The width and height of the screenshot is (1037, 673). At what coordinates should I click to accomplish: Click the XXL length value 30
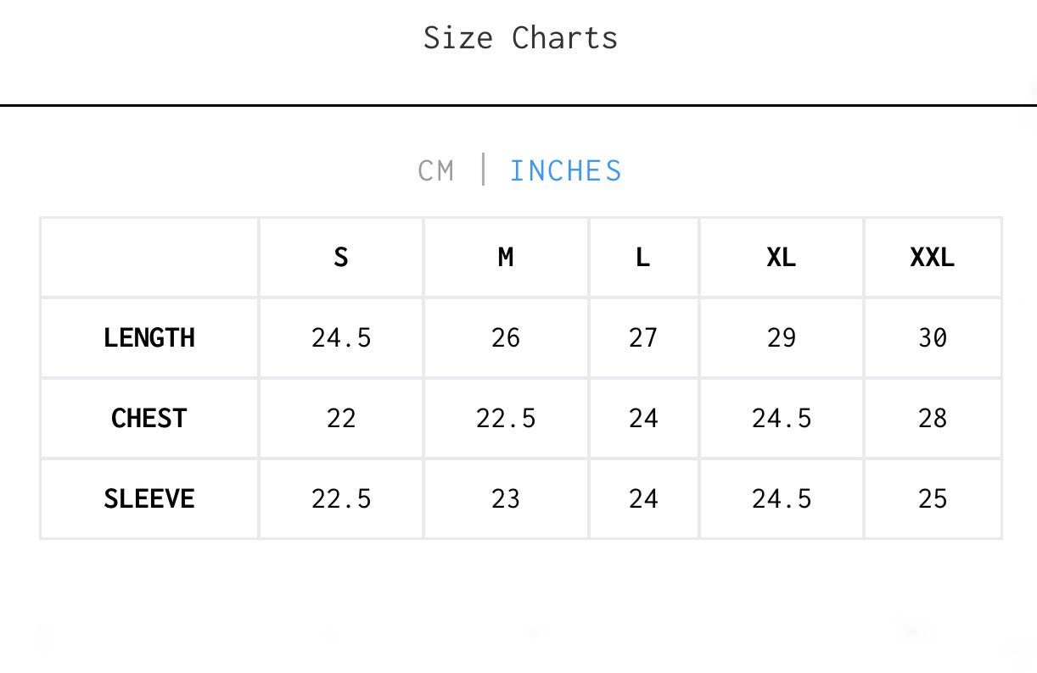click(x=933, y=337)
